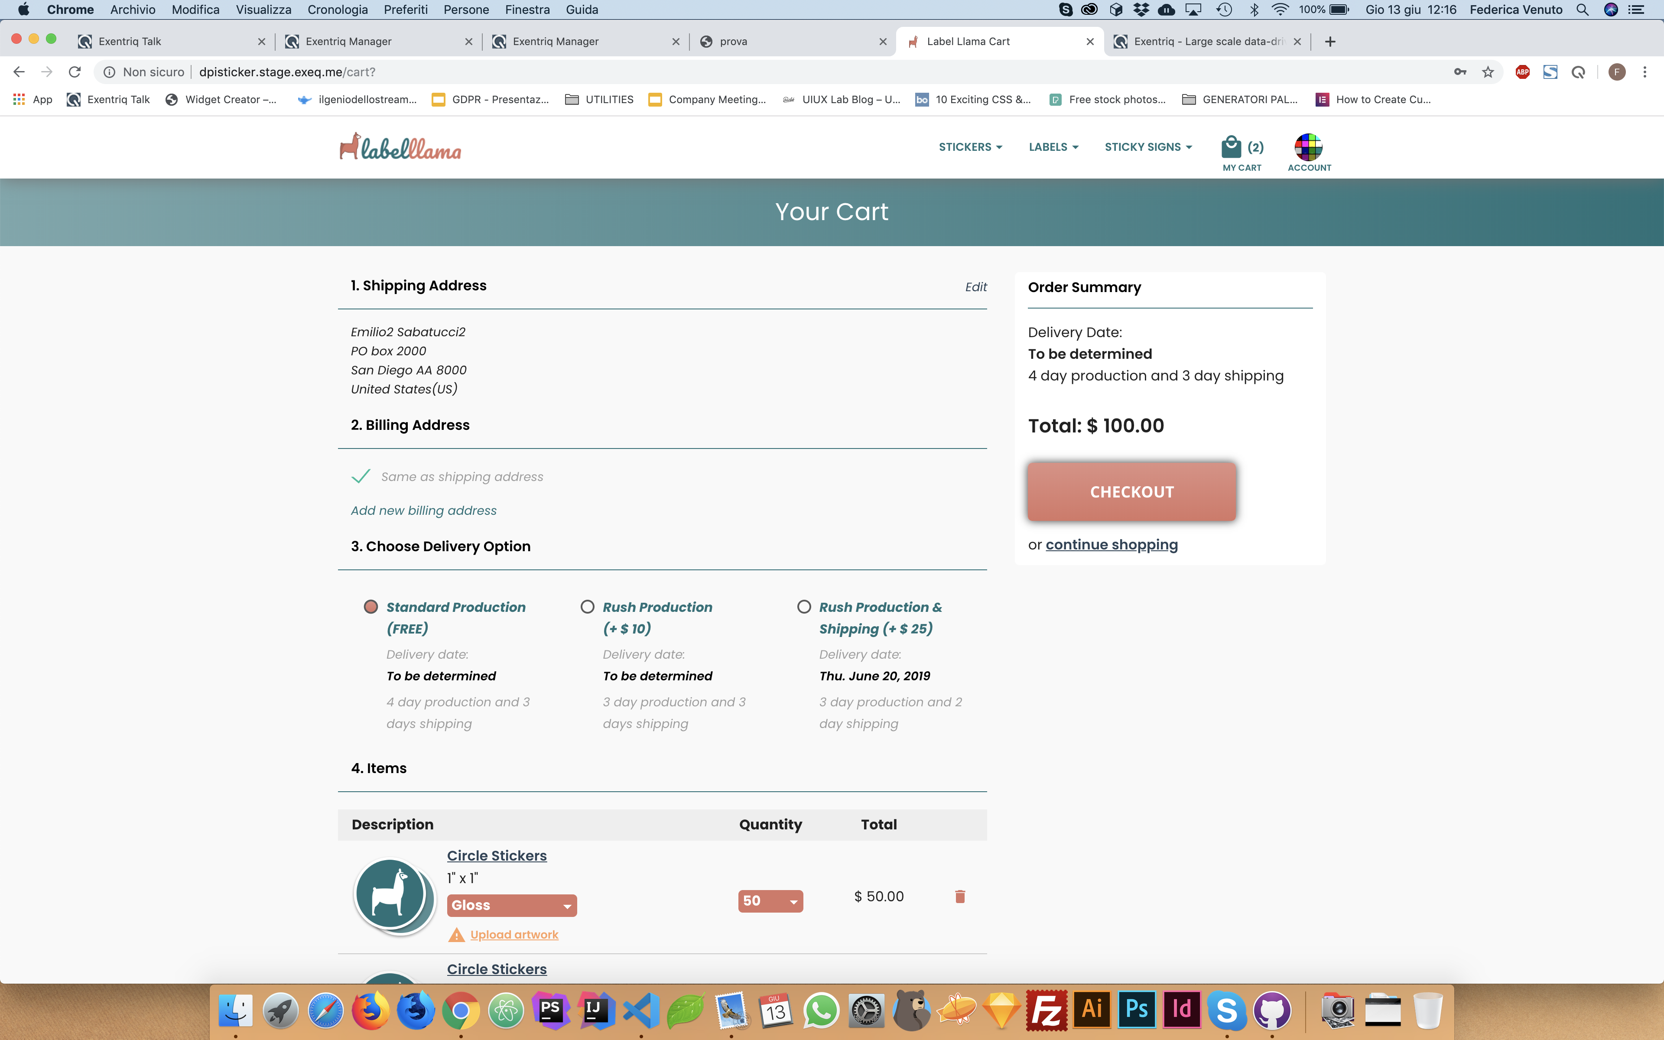
Task: Expand the Stickers navigation dropdown
Action: (970, 147)
